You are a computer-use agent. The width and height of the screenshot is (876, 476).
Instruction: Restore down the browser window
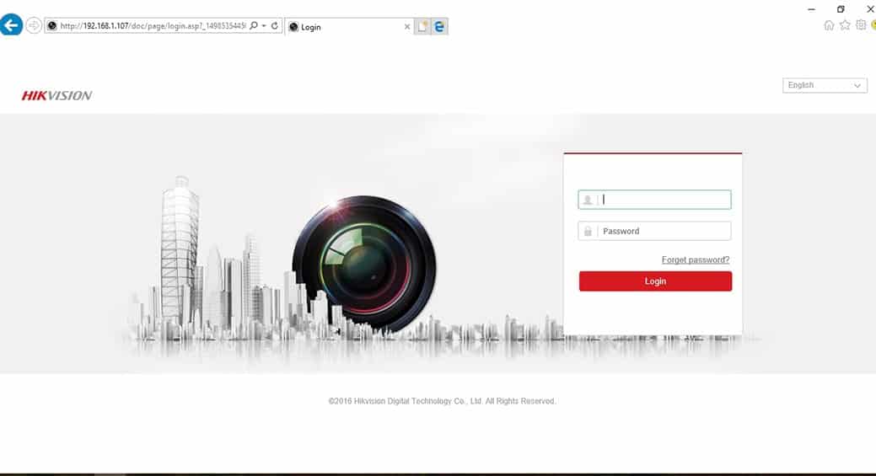tap(841, 9)
